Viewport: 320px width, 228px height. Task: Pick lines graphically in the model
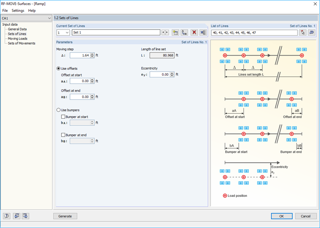303,32
